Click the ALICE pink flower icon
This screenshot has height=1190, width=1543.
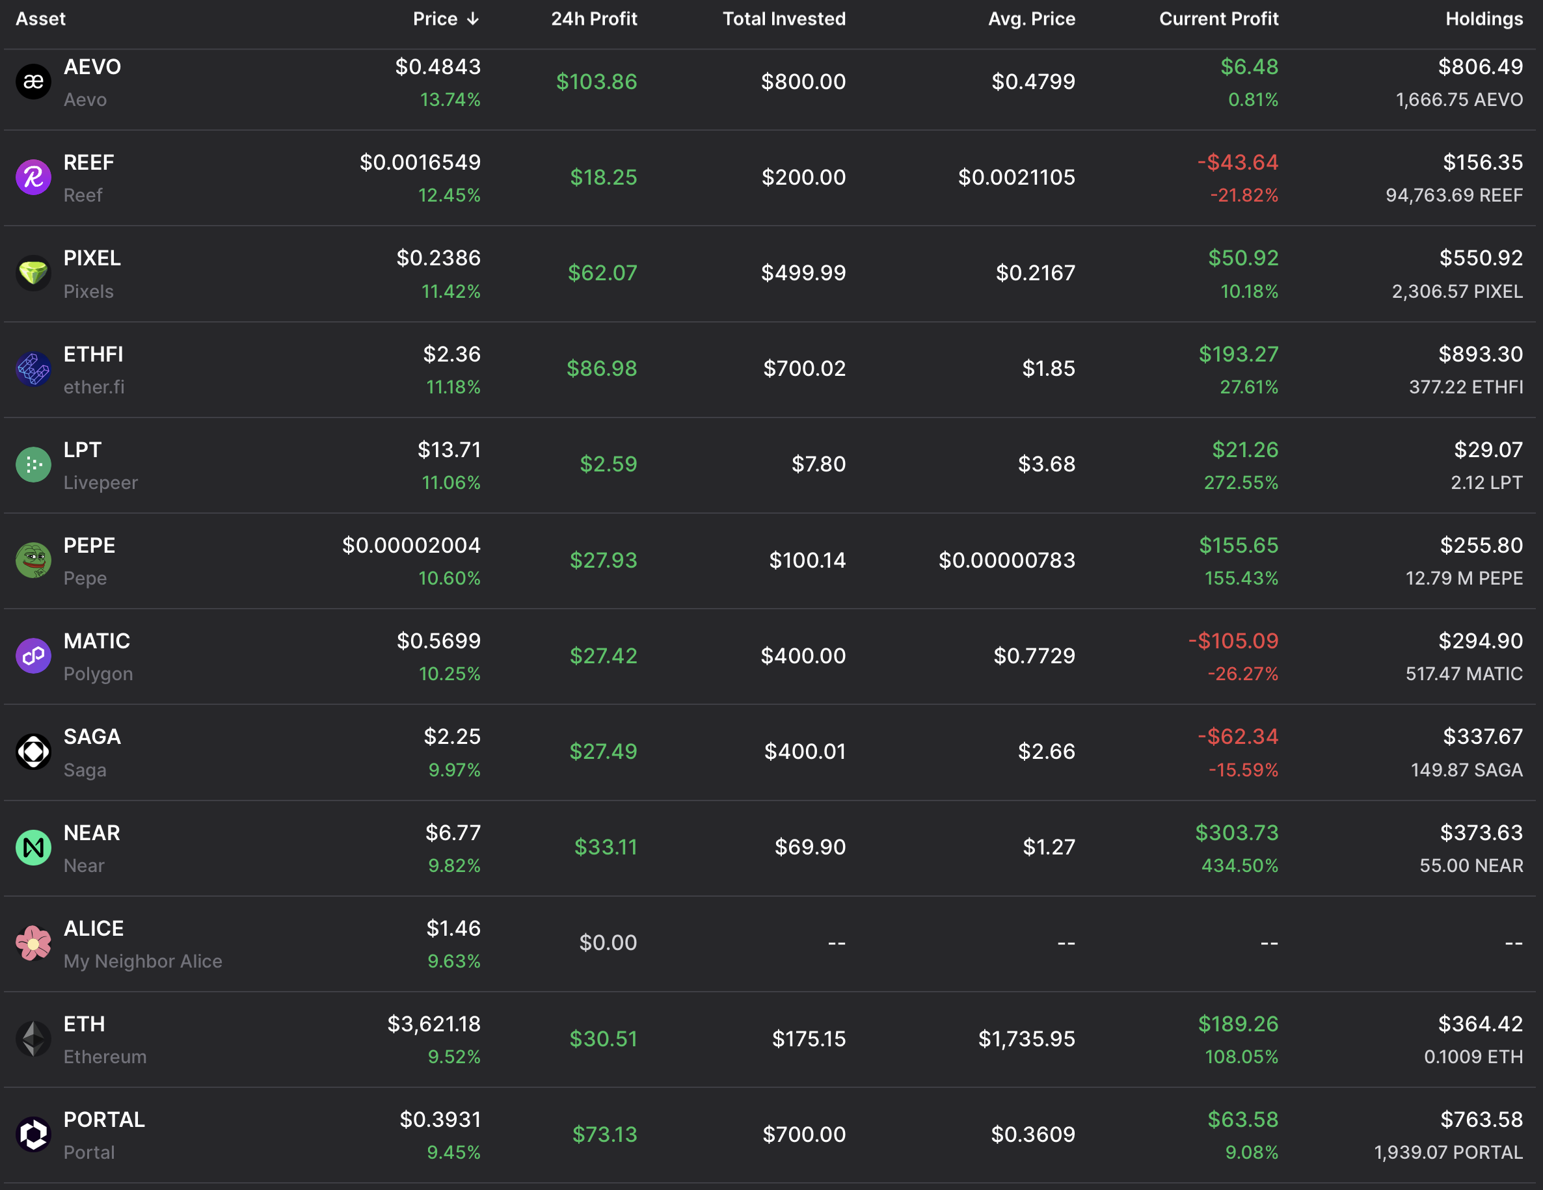(x=33, y=943)
